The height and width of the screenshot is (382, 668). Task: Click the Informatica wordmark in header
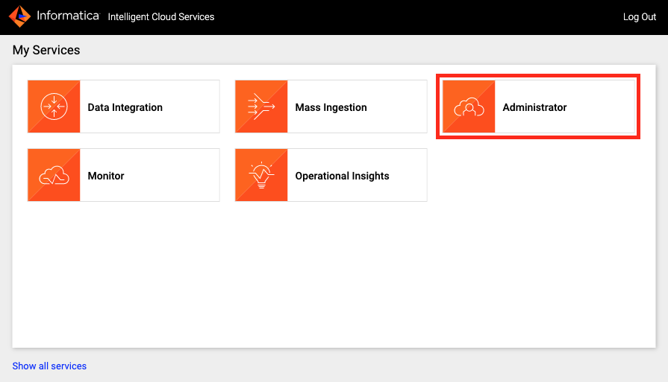pyautogui.click(x=67, y=16)
